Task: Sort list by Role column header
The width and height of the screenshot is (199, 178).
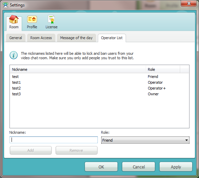Action: point(163,69)
